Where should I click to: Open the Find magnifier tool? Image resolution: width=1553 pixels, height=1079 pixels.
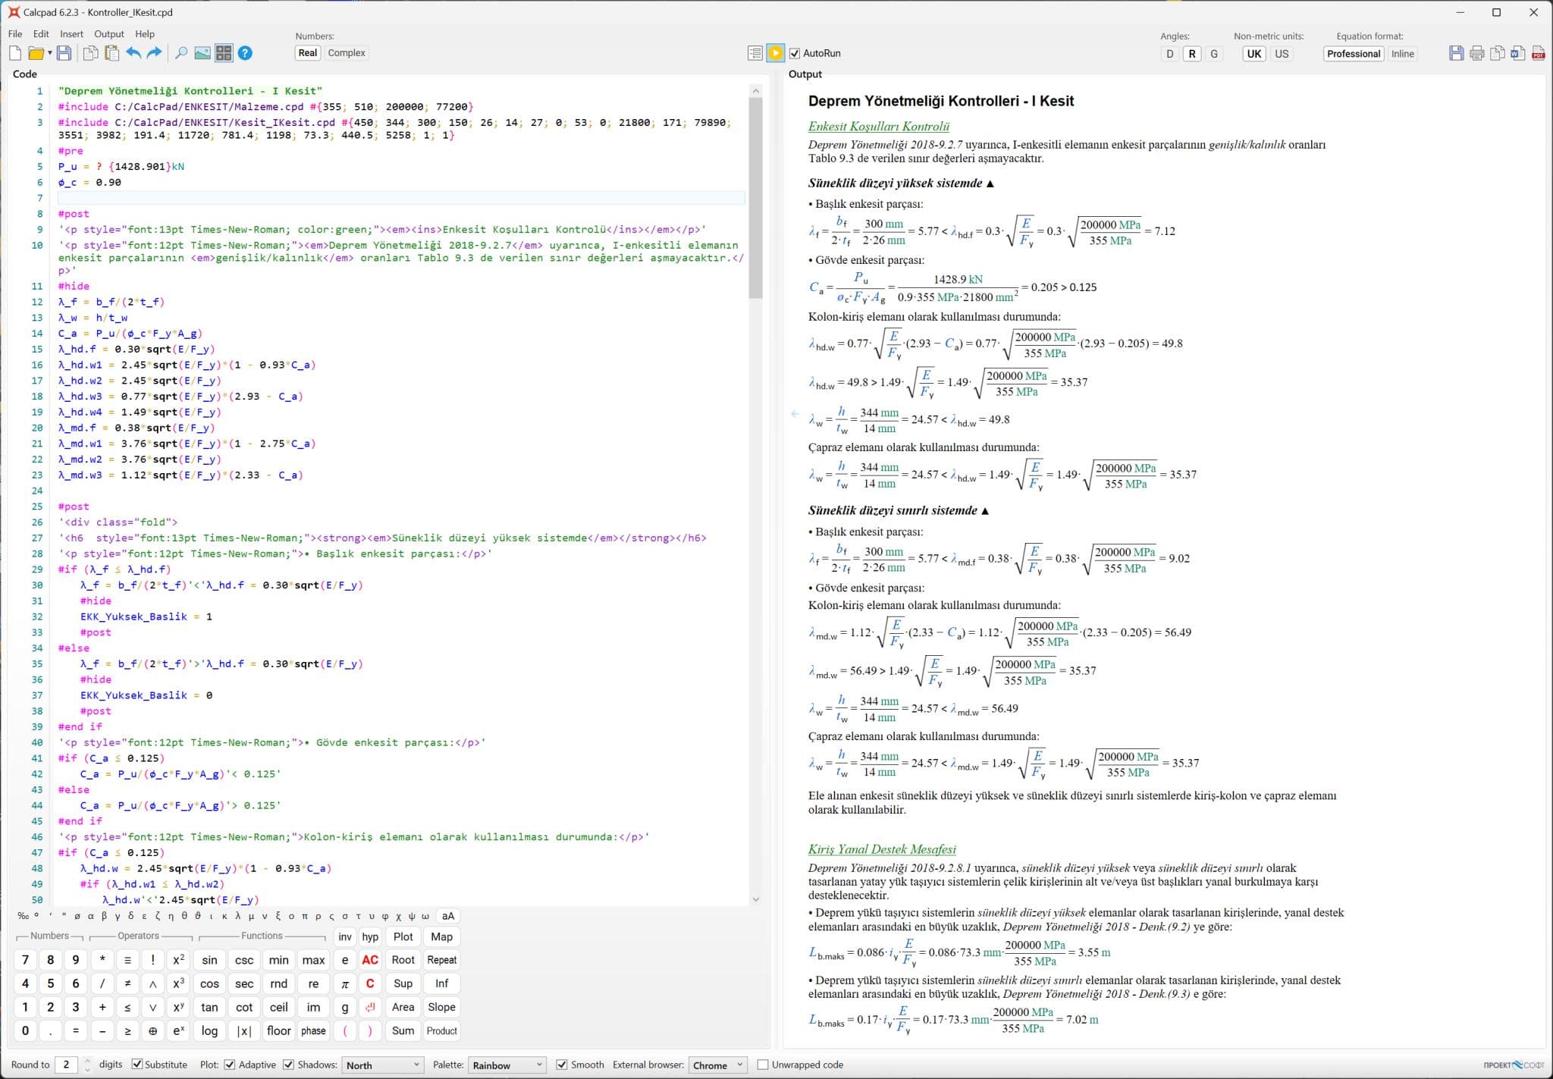[181, 53]
